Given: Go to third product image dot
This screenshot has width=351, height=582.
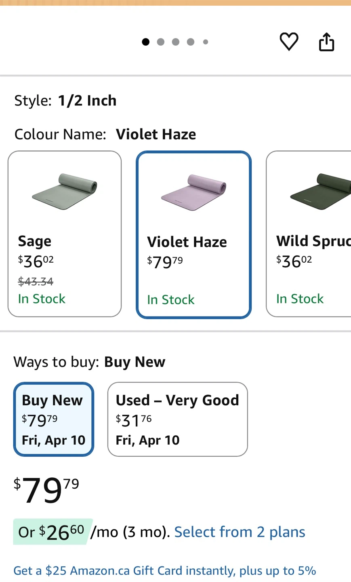Looking at the screenshot, I should coord(176,42).
